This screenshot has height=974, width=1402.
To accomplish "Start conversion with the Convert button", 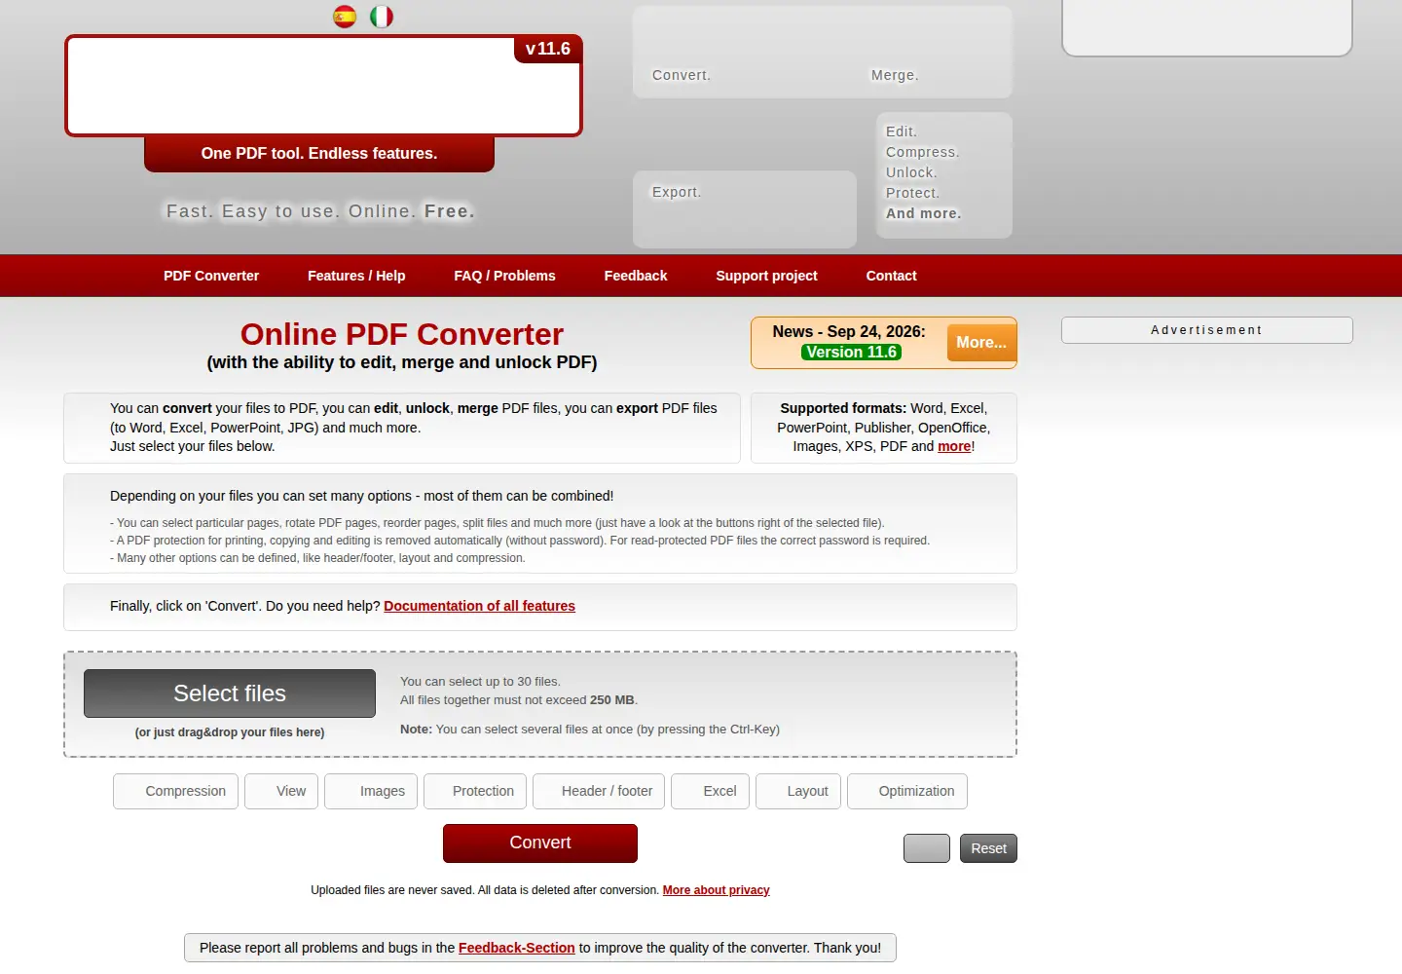I will [540, 843].
